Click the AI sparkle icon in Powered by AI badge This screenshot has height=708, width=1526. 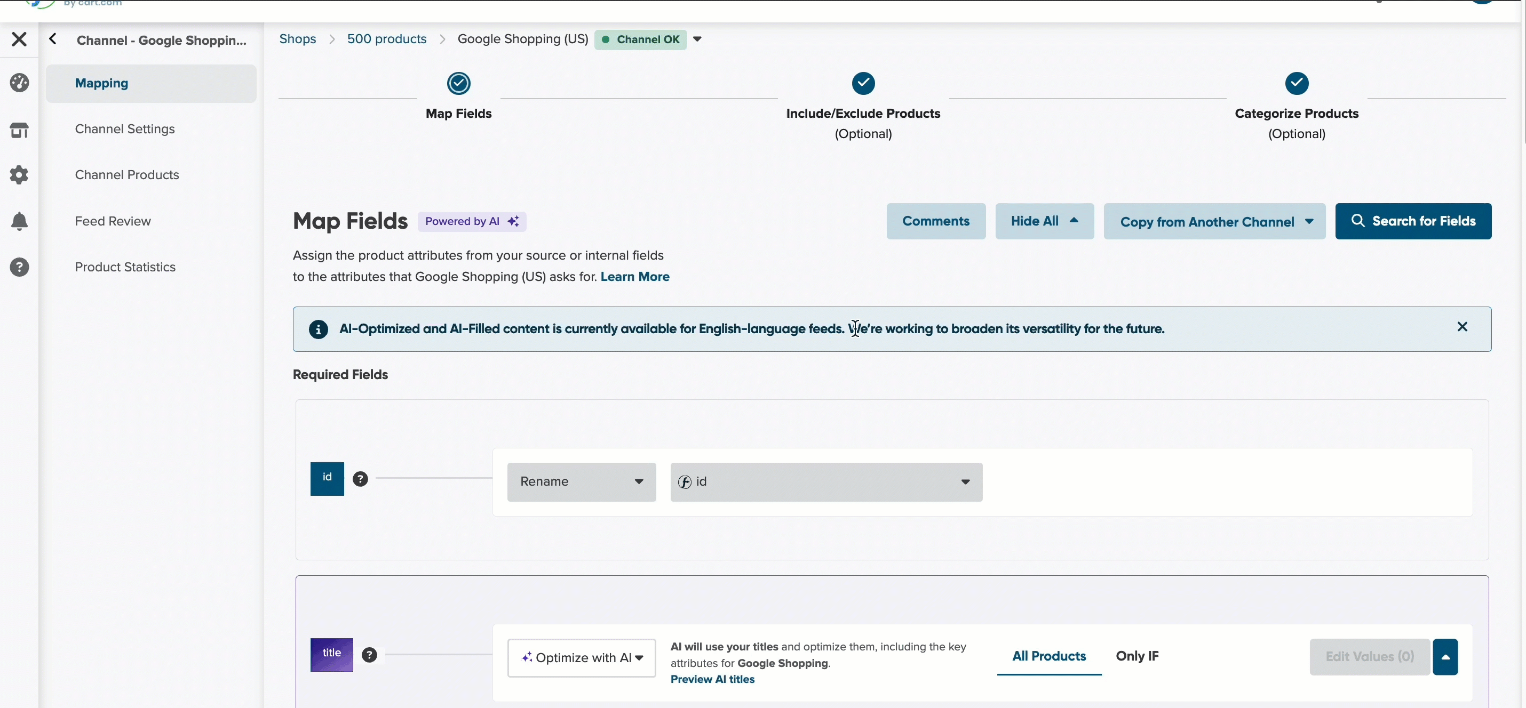(513, 221)
